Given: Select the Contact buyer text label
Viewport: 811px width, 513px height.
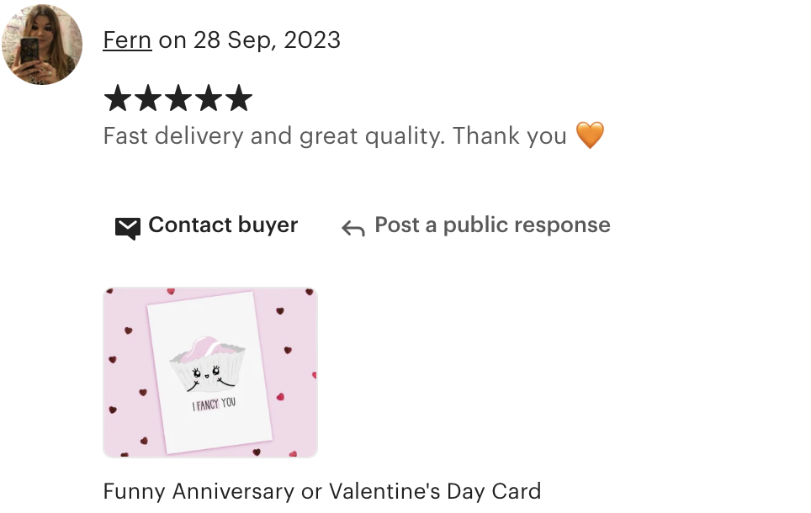Looking at the screenshot, I should [x=223, y=225].
